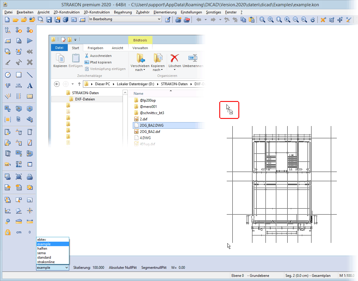This screenshot has width=358, height=281.
Task: Create a new plan with the blank-page icon
Action: [7, 20]
